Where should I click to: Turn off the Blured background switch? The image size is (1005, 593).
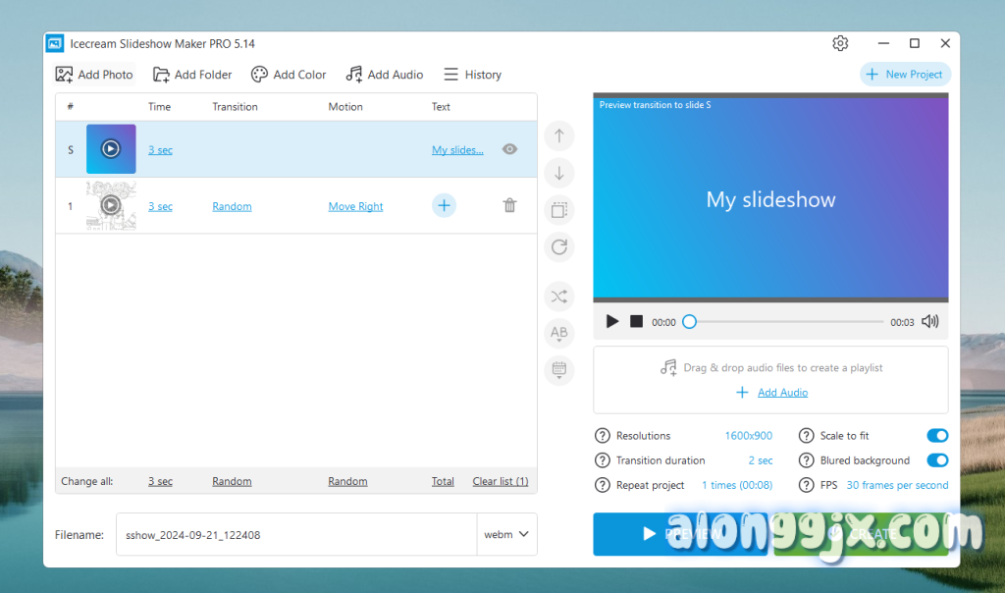936,460
